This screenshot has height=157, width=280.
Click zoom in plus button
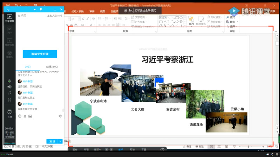(x=263, y=147)
